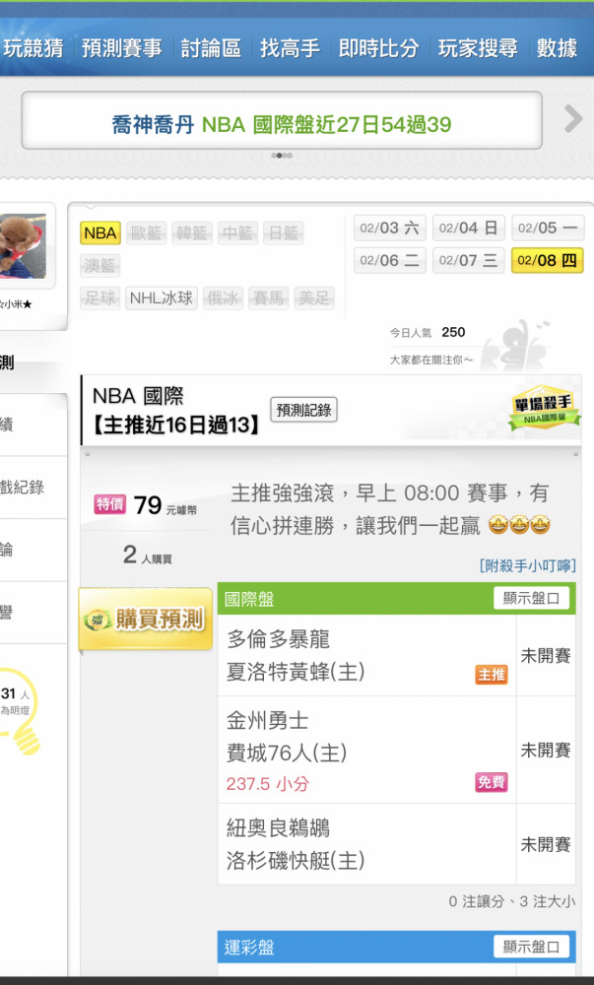
Task: Click the lightbulb 明燈 icon
Action: [x=21, y=710]
